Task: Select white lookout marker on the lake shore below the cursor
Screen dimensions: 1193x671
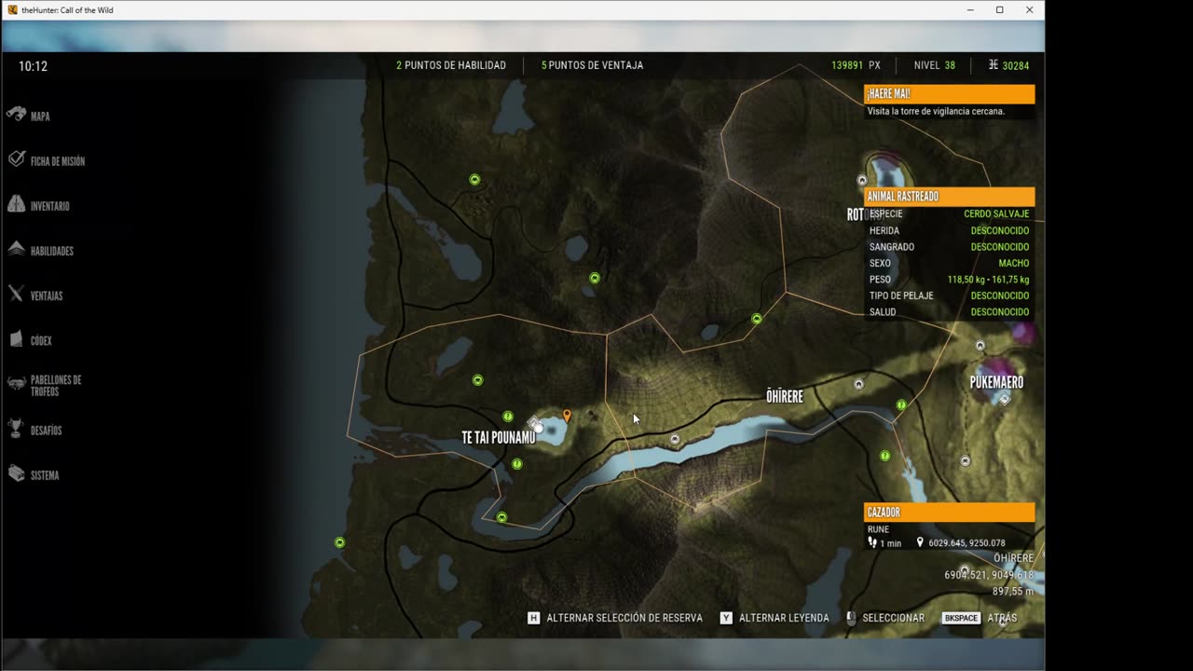Action: (x=675, y=438)
